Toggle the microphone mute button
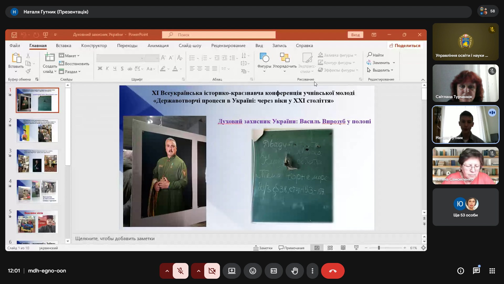 pyautogui.click(x=181, y=271)
